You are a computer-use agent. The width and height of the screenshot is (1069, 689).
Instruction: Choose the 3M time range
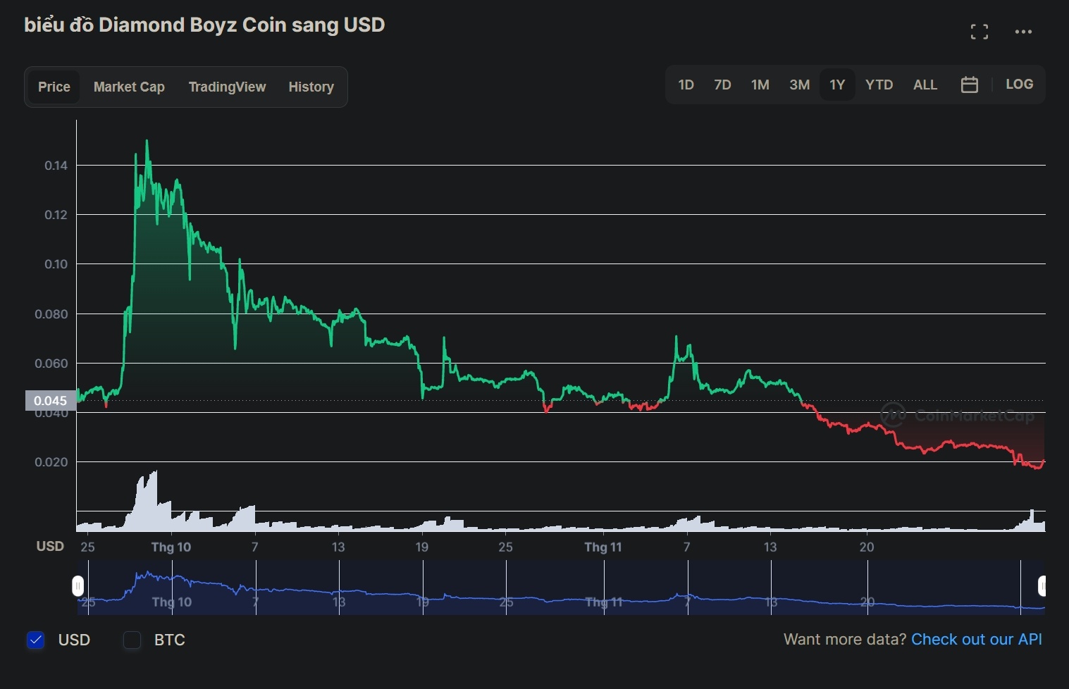799,85
